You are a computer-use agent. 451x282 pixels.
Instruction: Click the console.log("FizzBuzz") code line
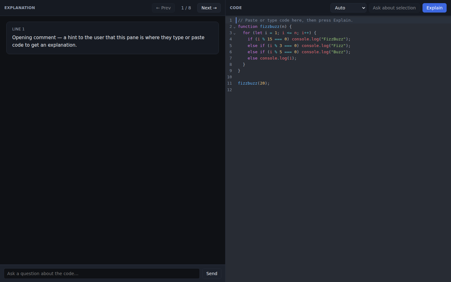[299, 39]
